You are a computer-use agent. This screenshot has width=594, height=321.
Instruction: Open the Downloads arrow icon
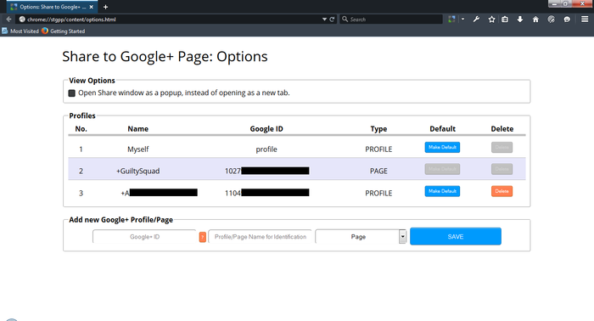click(x=520, y=19)
